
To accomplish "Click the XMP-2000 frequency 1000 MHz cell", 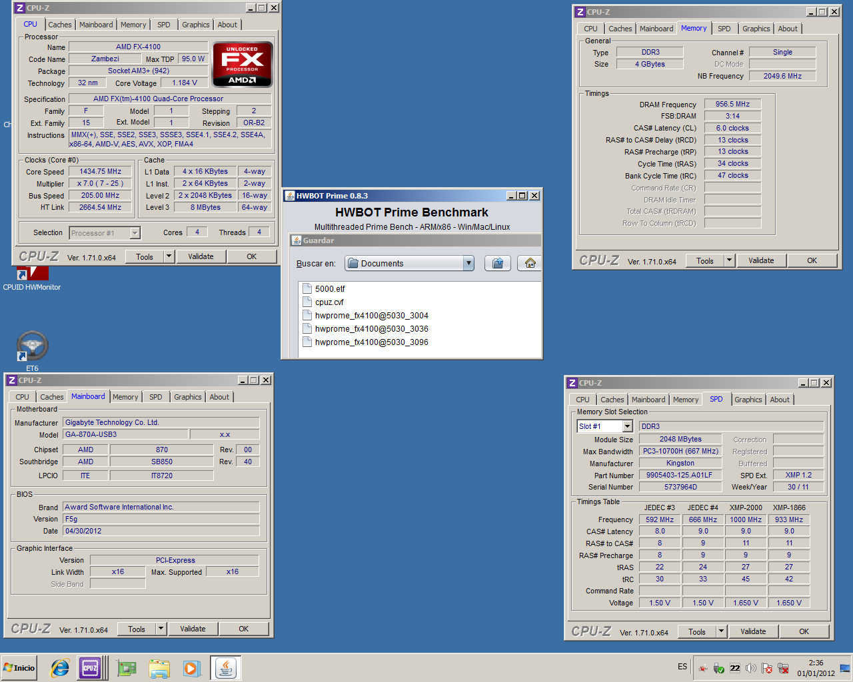I will pos(746,519).
